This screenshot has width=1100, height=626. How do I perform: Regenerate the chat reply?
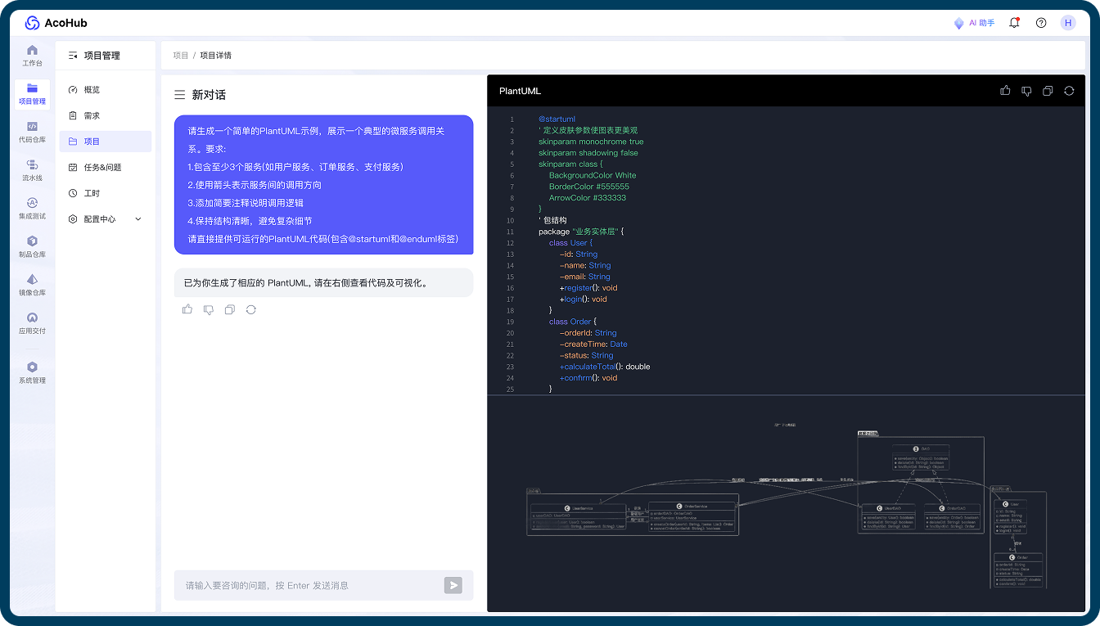coord(251,309)
